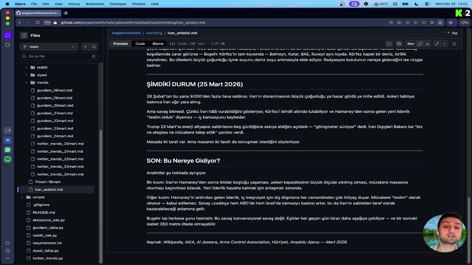Viewport: 472px width, 265px height.
Task: Open edit options dropdown arrow
Action: pos(444,43)
